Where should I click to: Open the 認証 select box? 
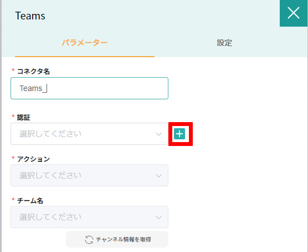89,134
